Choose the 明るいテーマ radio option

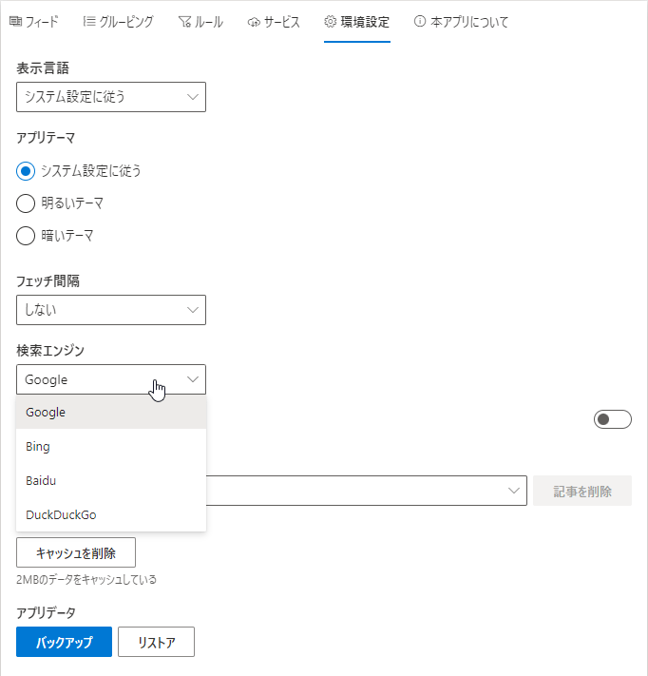coord(26,203)
